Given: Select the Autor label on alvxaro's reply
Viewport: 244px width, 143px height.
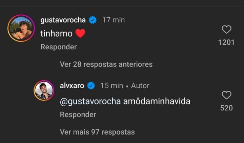Looking at the screenshot, I should click(x=140, y=86).
